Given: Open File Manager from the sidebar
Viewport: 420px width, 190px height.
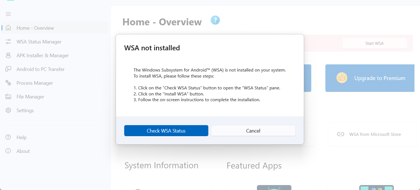Looking at the screenshot, I should pyautogui.click(x=30, y=97).
